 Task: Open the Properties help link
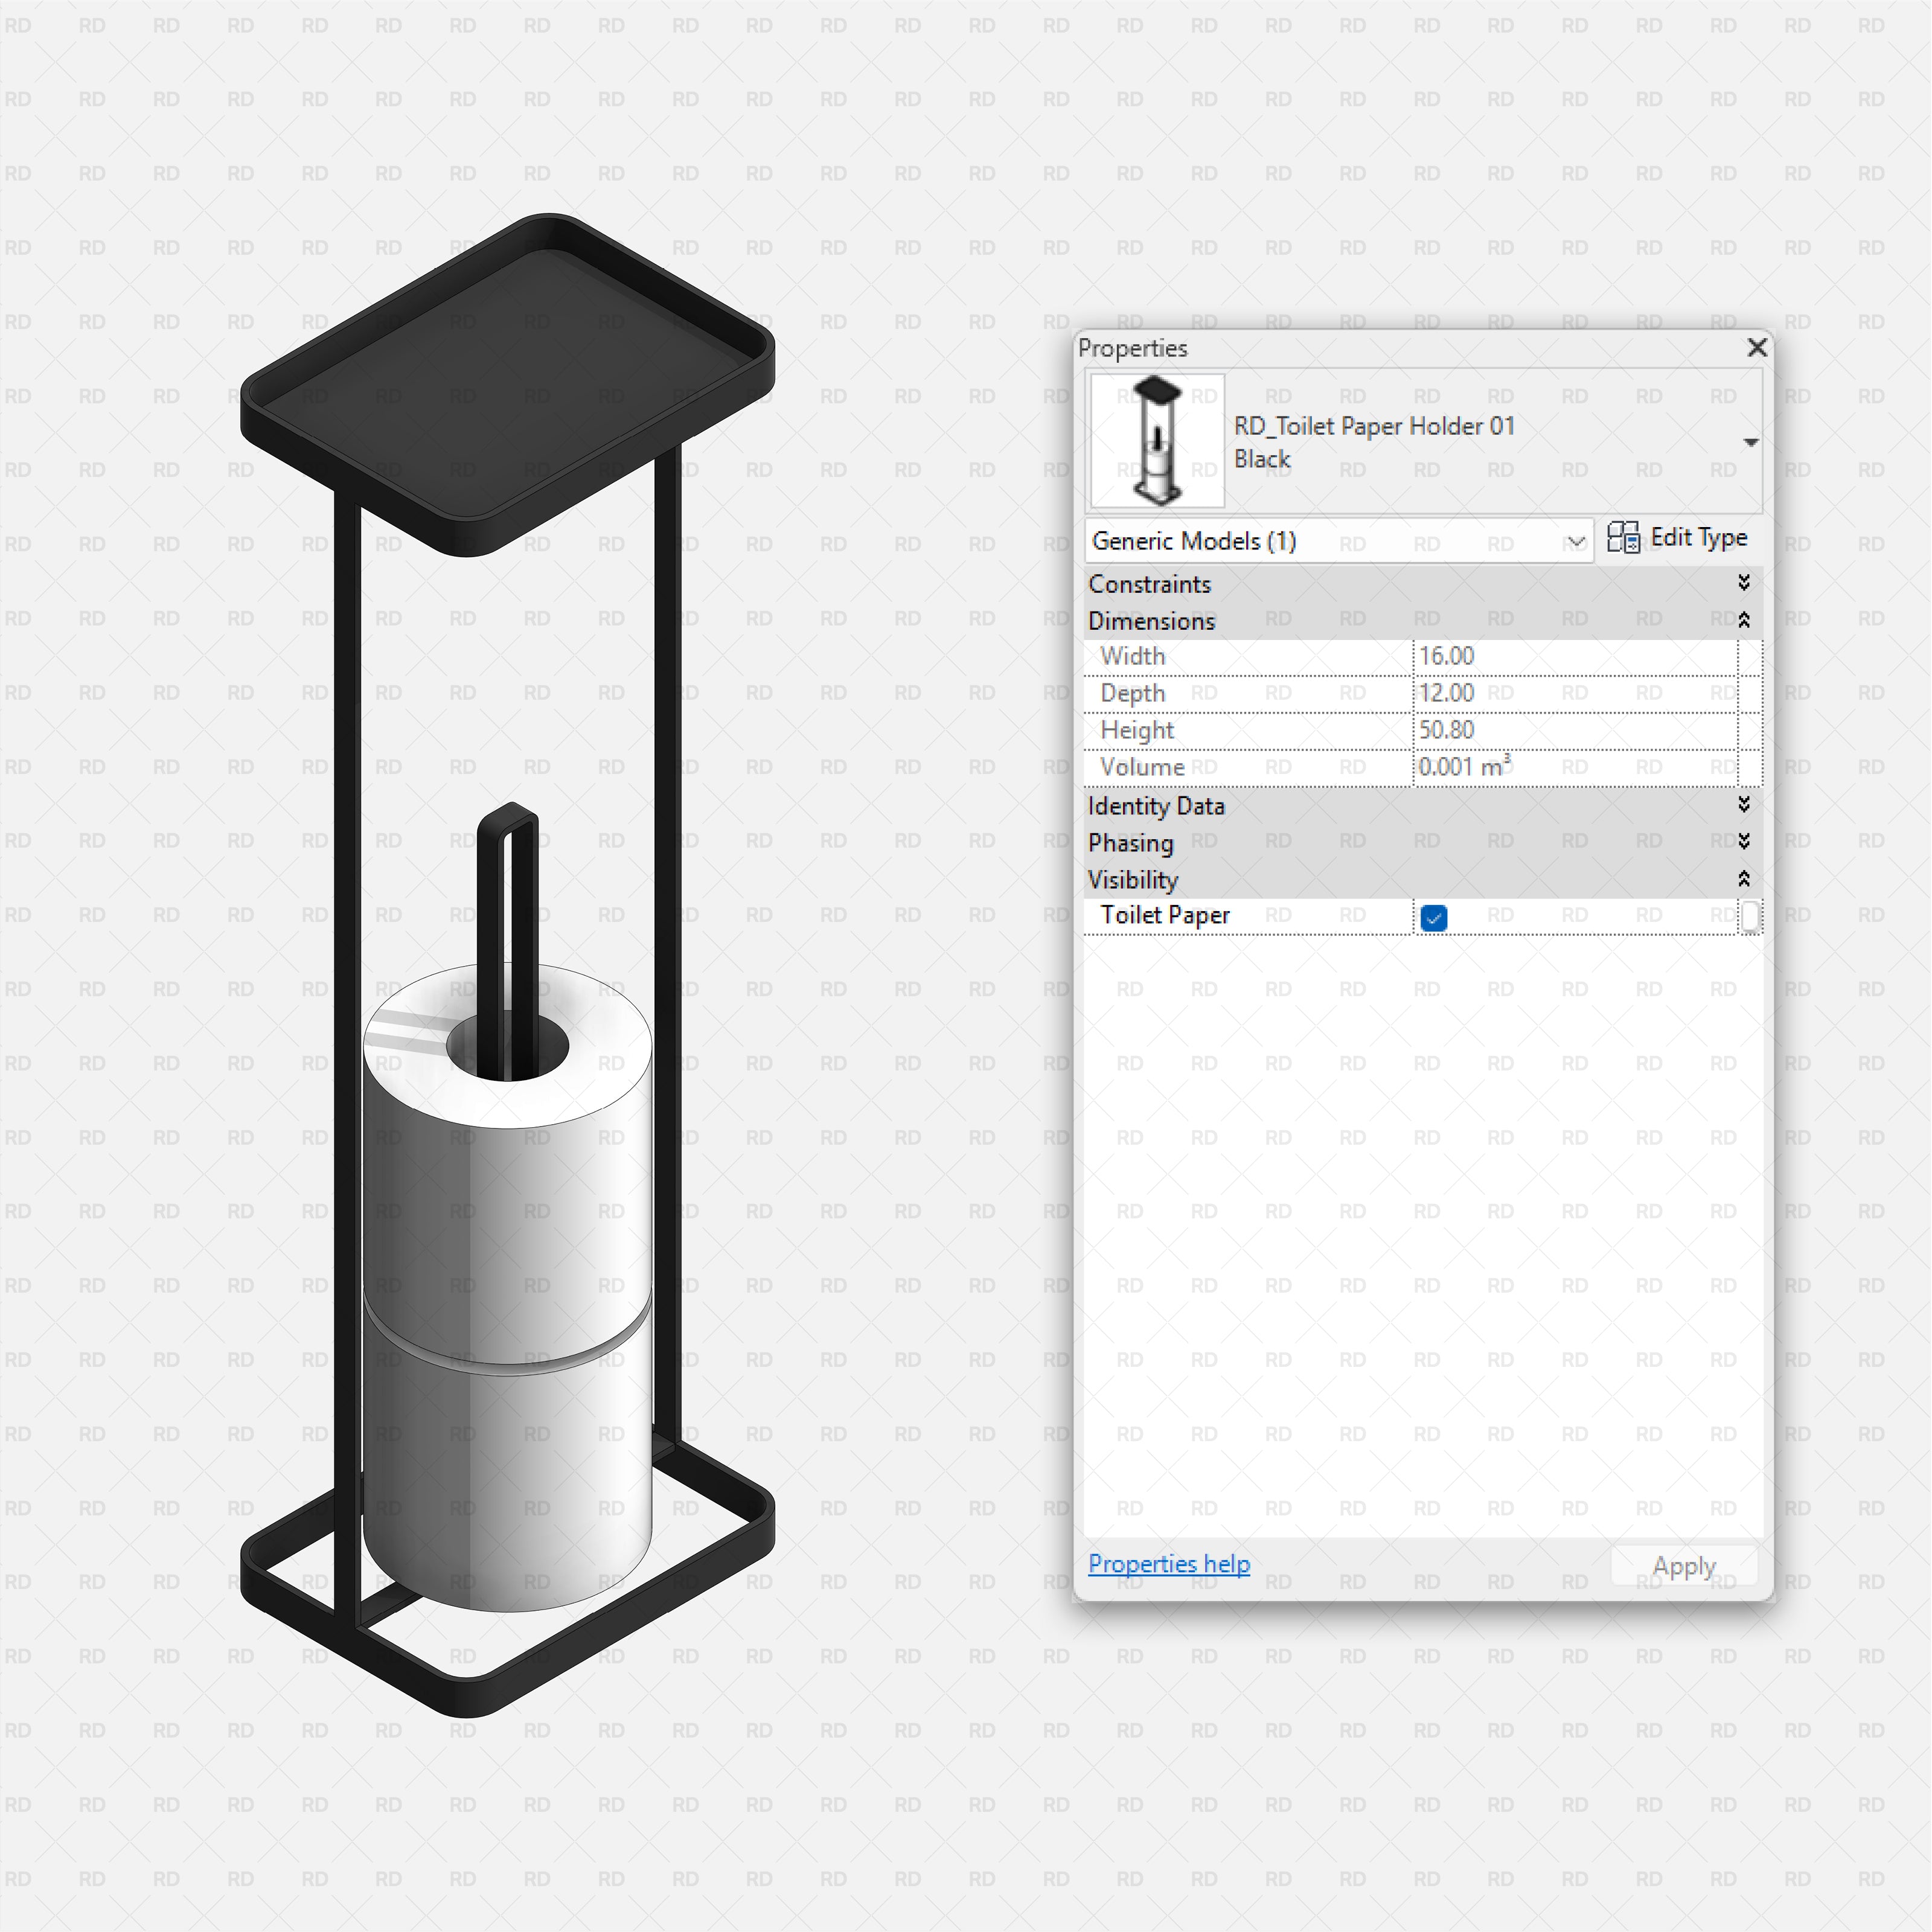(1168, 1564)
